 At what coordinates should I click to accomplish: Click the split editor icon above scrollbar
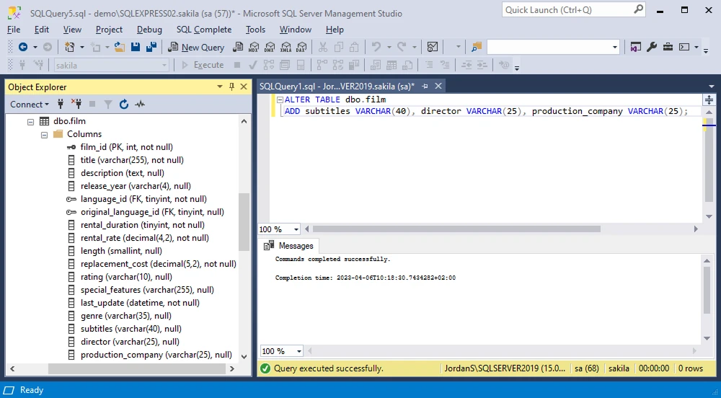[x=709, y=99]
